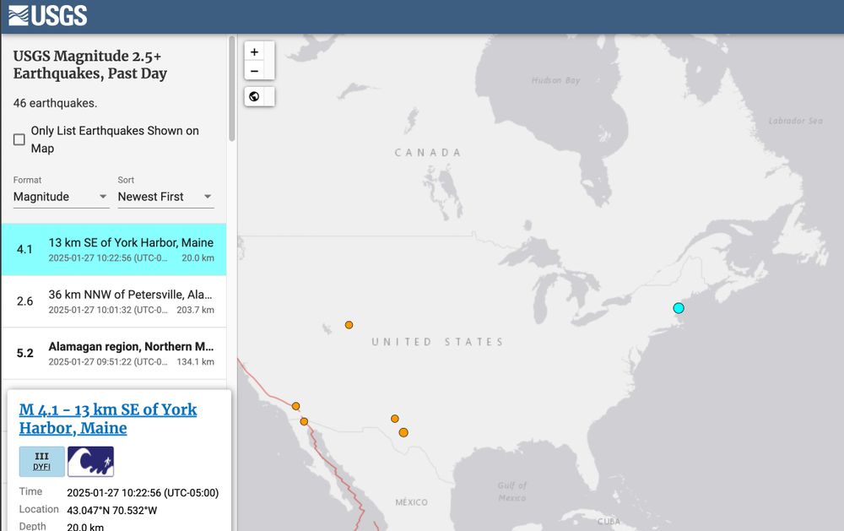
Task: Zoom out on the map
Action: point(255,71)
